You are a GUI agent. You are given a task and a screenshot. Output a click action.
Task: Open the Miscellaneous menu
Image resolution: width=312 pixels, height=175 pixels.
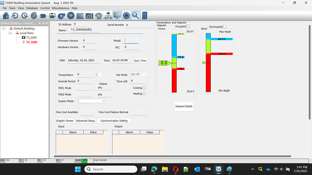(x=61, y=8)
